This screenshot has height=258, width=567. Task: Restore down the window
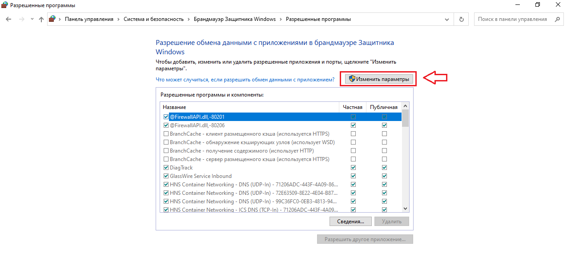coord(537,5)
